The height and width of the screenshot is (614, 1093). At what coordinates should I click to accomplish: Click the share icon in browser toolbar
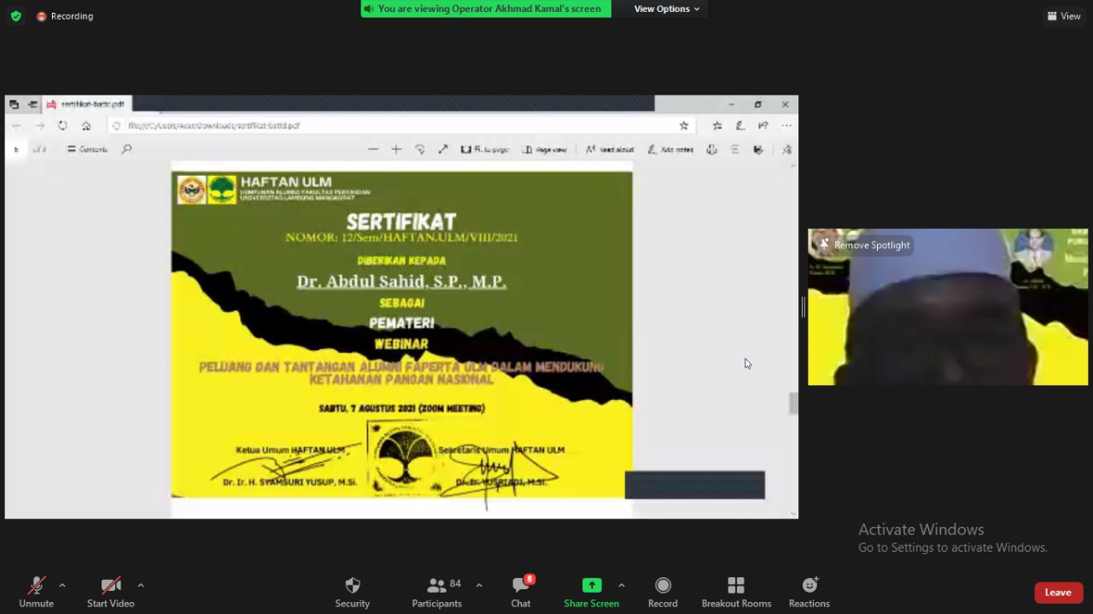[x=763, y=126]
